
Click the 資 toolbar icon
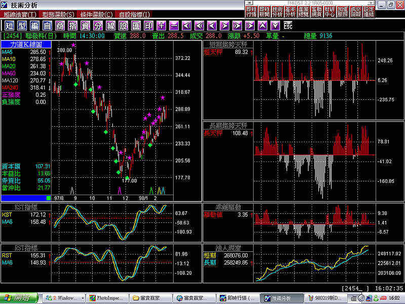tap(85, 26)
